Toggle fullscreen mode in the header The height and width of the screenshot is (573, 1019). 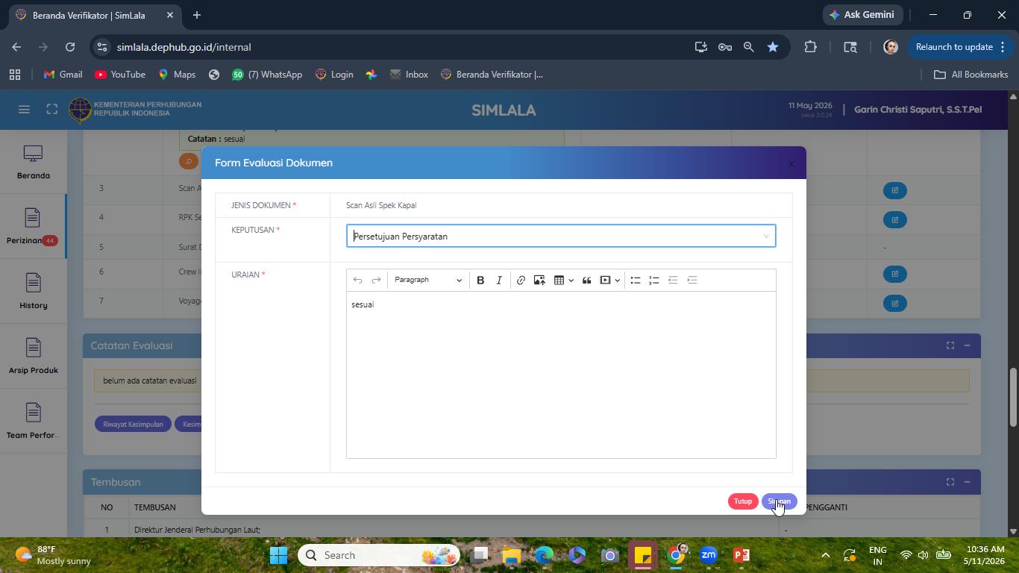coord(51,110)
